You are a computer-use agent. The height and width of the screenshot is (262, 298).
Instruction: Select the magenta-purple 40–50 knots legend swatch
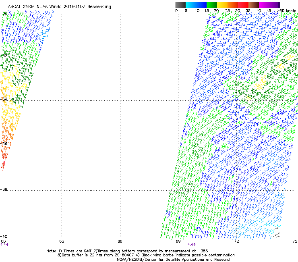click(269, 5)
